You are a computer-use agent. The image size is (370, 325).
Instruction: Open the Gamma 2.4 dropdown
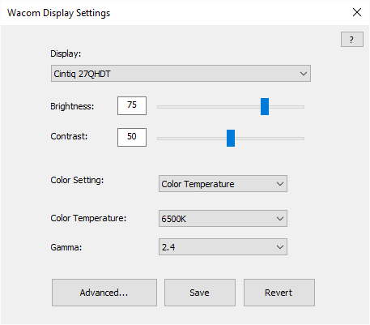tap(223, 246)
